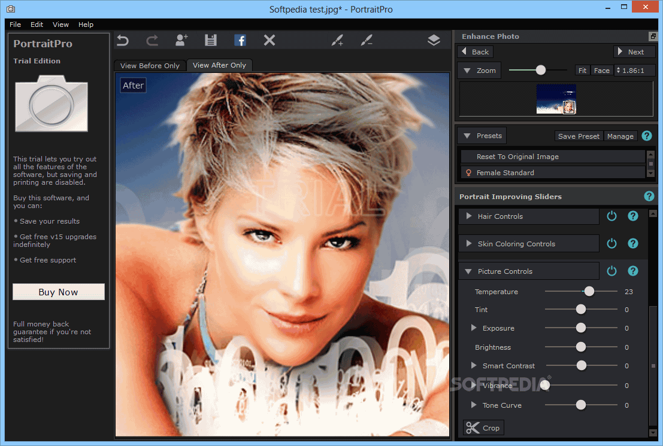The image size is (663, 446).
Task: Click the camera icon in title bar
Action: point(11,8)
